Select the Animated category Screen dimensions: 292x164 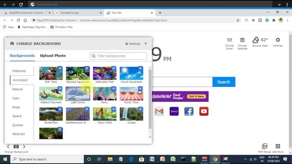pos(20,80)
